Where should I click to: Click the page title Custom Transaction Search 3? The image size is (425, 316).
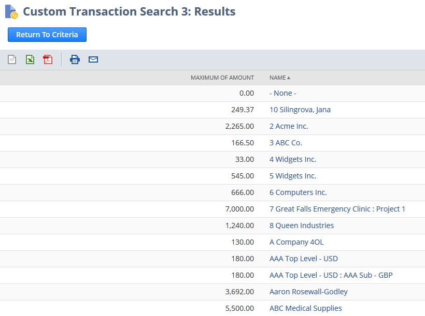point(129,11)
